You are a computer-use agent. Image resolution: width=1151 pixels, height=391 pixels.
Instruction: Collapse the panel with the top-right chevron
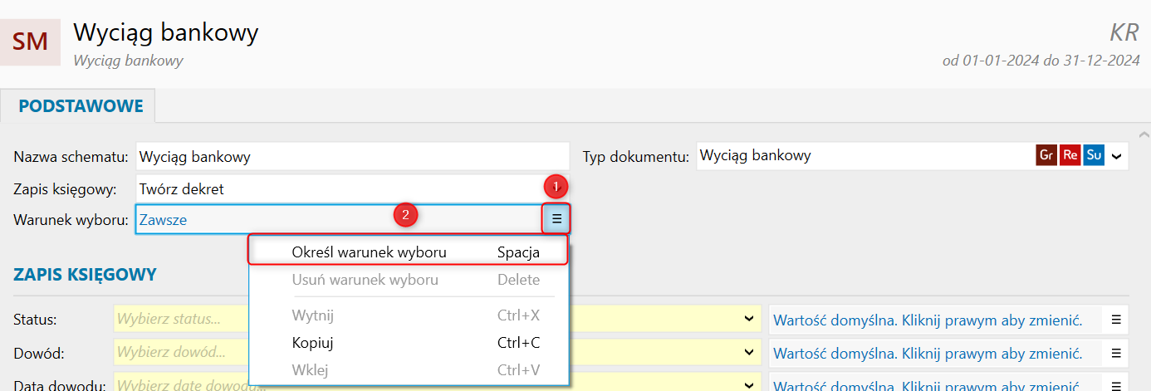click(x=1144, y=134)
